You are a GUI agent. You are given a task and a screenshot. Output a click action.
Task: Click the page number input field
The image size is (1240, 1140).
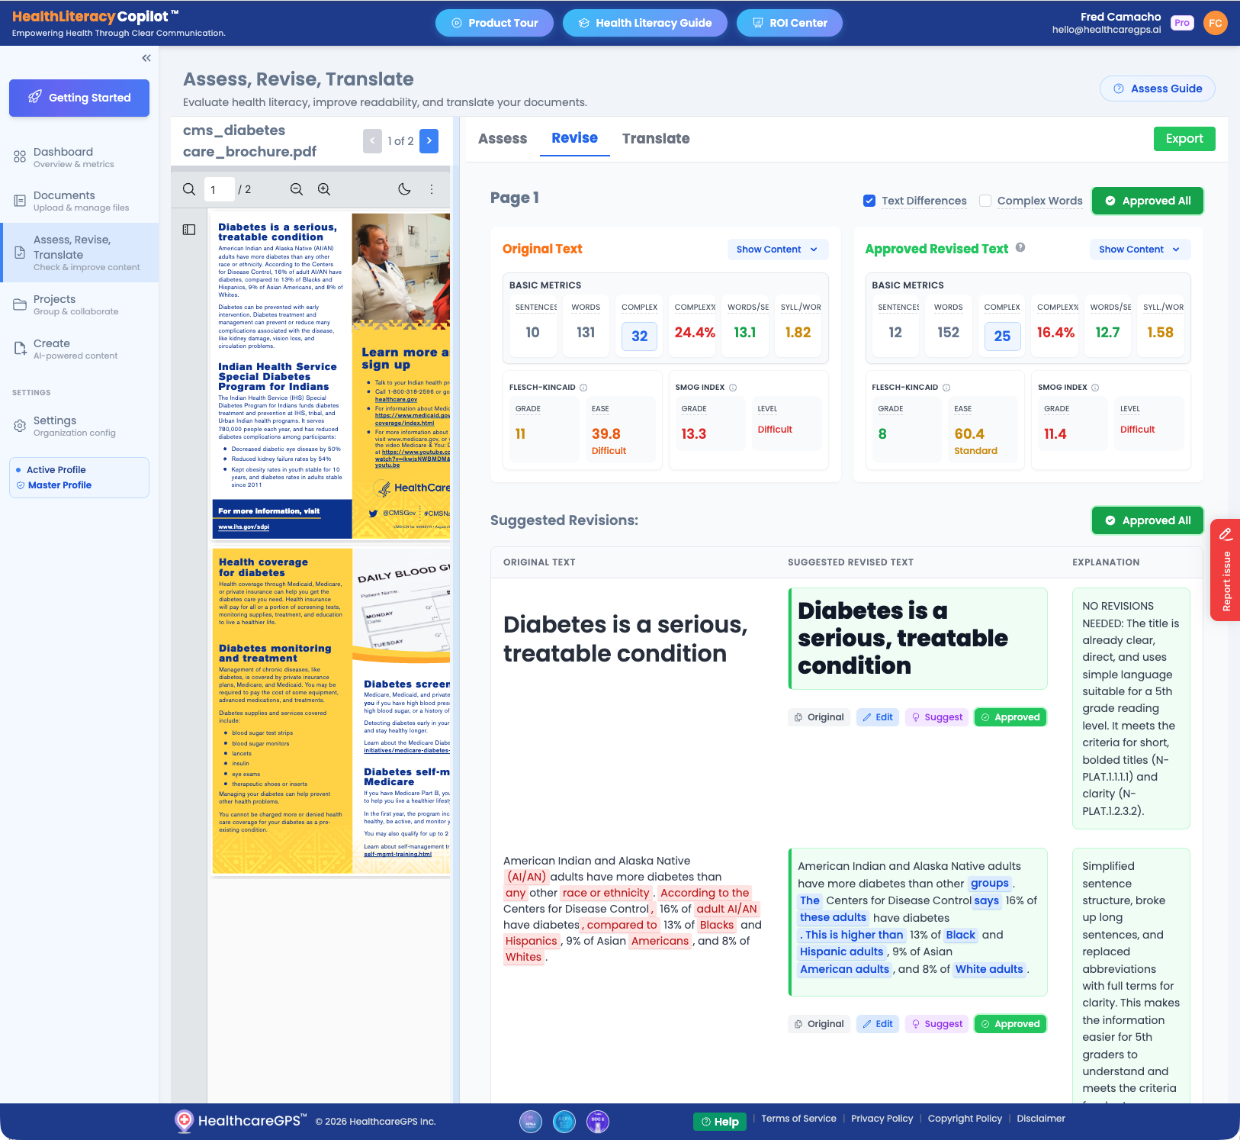(x=219, y=188)
